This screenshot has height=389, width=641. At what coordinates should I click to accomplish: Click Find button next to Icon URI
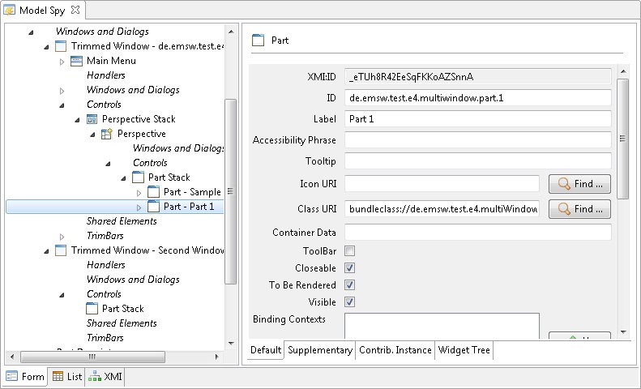coord(579,184)
